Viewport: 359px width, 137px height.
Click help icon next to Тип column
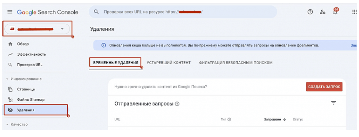(x=229, y=120)
